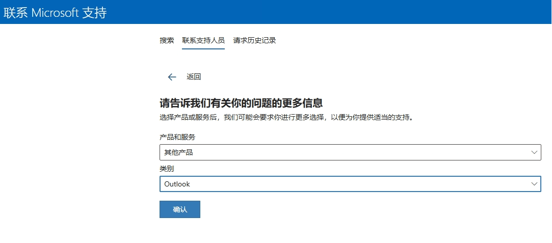552x243 pixels.
Task: Switch to the 搜索 tab
Action: (x=167, y=40)
